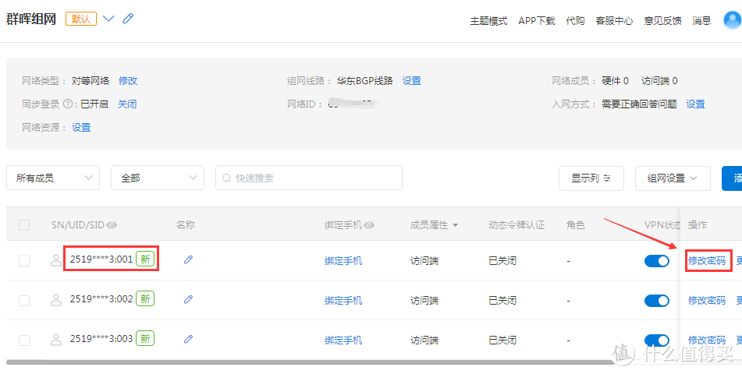Open the user avatar icon in header
The width and height of the screenshot is (742, 374).
pos(733,20)
